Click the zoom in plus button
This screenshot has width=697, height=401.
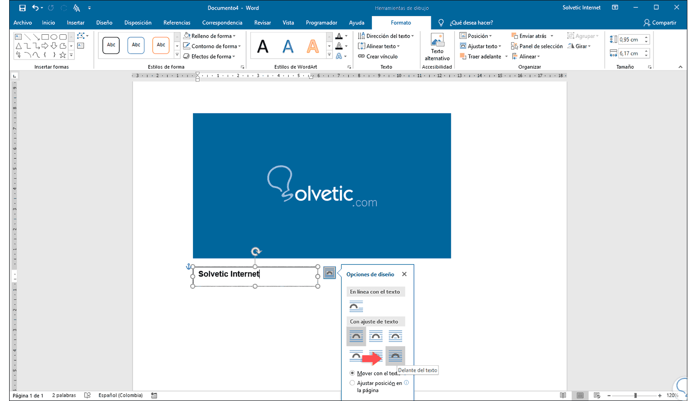(x=659, y=396)
